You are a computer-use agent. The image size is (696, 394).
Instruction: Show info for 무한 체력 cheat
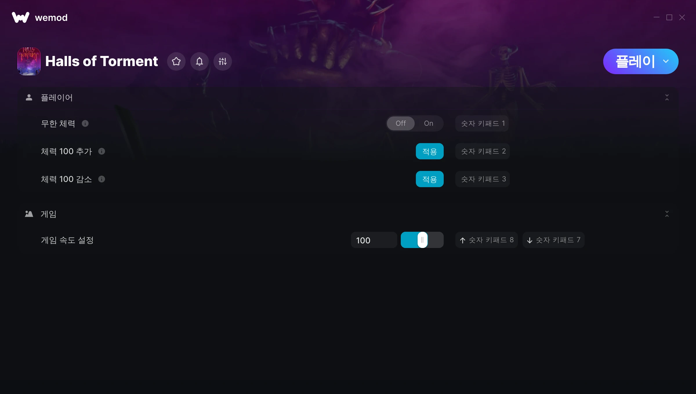pyautogui.click(x=85, y=123)
